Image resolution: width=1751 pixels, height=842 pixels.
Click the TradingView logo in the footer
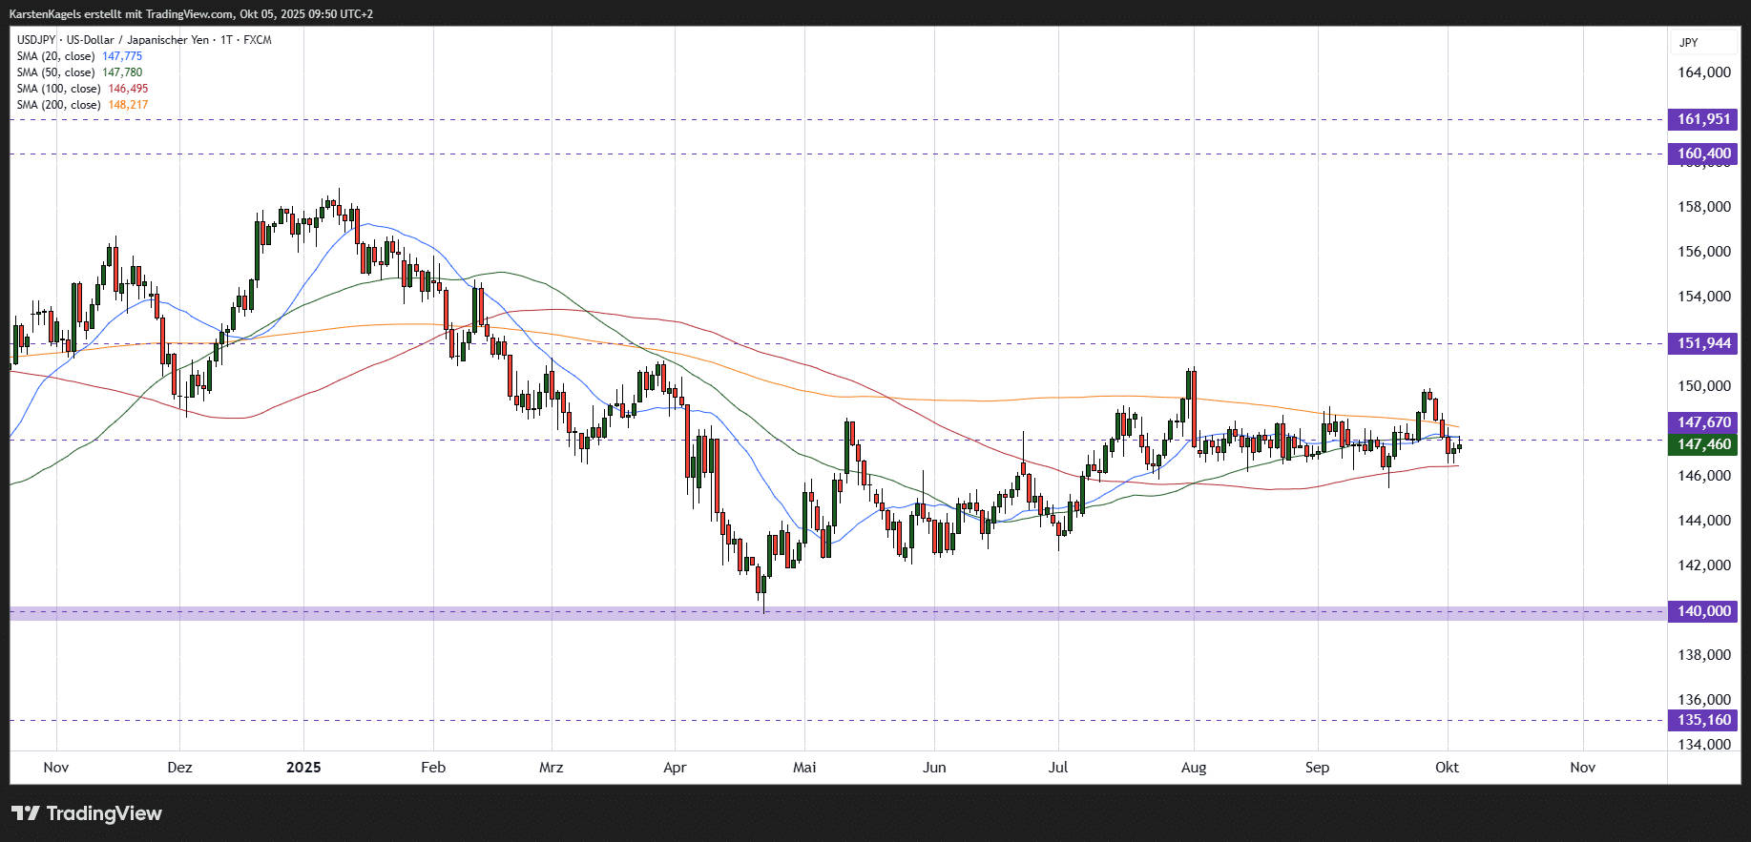click(x=87, y=813)
